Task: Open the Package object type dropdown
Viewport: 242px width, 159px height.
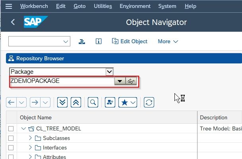Action: pos(109,72)
